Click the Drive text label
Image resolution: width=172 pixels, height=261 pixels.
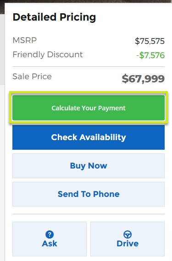click(128, 244)
